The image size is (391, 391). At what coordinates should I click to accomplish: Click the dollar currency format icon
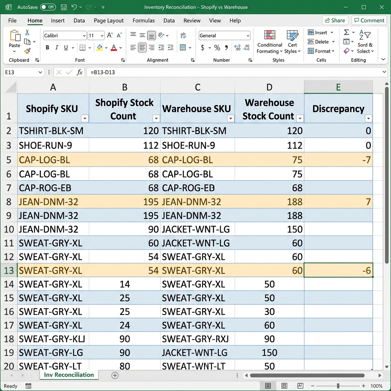coord(202,47)
